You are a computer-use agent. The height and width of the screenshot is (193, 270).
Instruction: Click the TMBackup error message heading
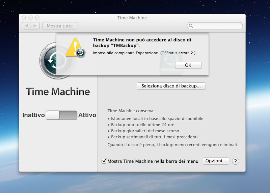(x=142, y=43)
